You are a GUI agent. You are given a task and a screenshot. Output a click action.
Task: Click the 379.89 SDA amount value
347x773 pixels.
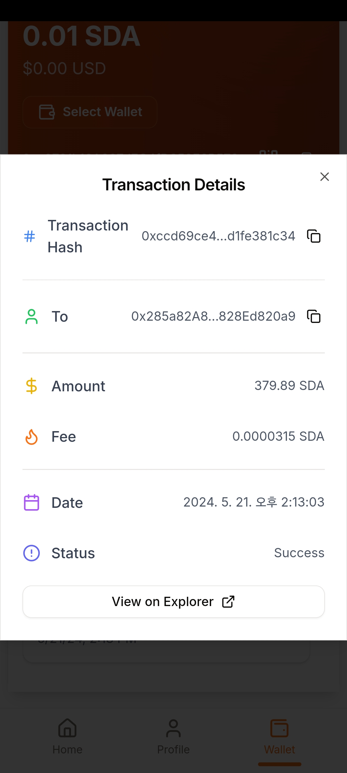tap(289, 386)
